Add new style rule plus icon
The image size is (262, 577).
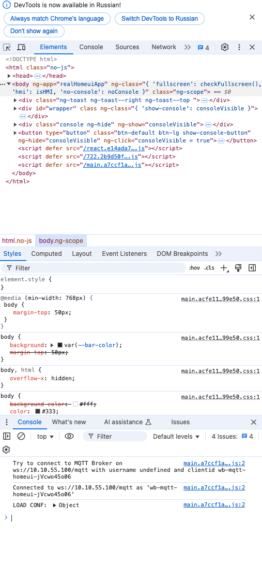click(x=224, y=268)
